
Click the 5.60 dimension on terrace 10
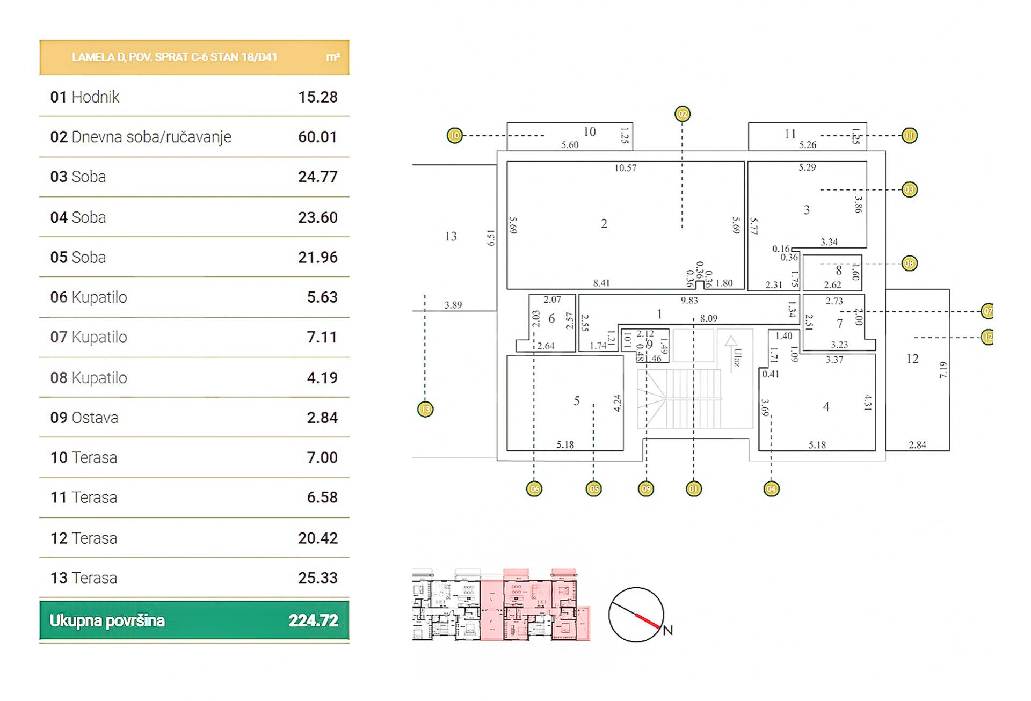tap(570, 145)
